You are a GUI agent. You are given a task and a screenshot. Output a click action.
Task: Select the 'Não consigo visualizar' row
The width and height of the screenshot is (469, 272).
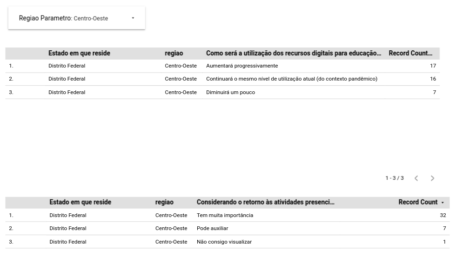click(x=224, y=242)
